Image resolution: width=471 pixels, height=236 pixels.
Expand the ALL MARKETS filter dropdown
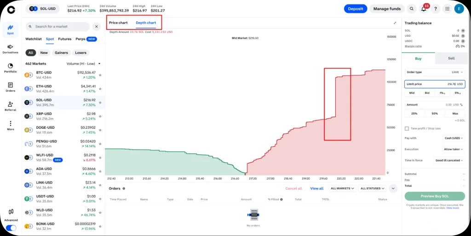[342, 188]
